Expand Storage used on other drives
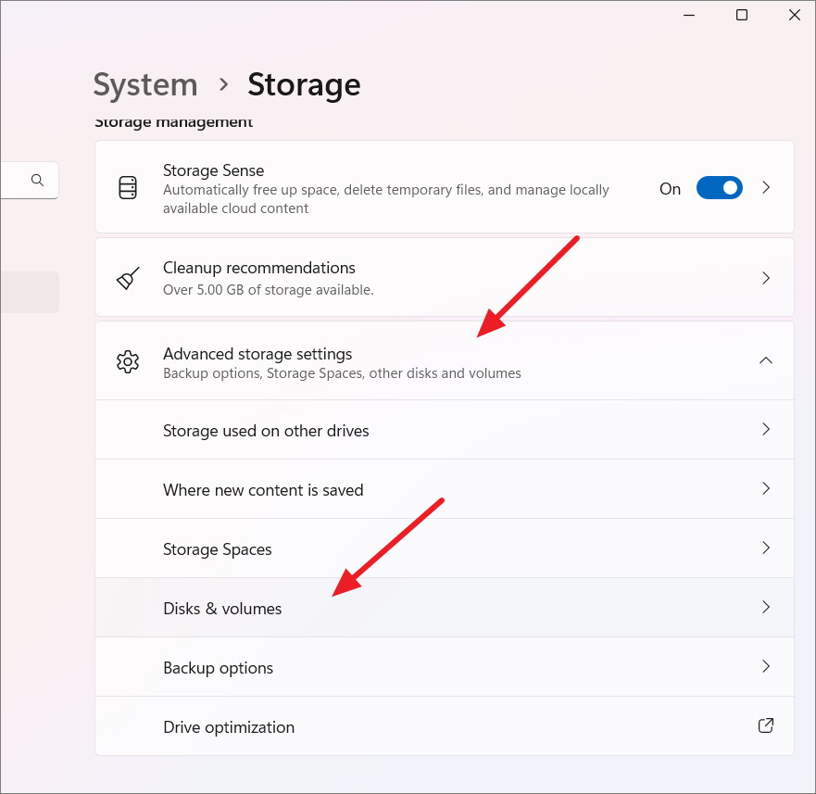816x794 pixels. click(x=445, y=430)
